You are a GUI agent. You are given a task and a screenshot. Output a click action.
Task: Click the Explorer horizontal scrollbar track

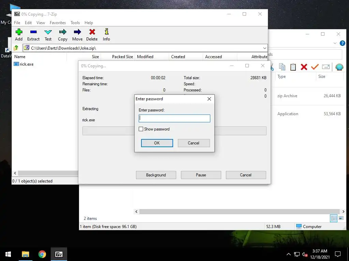[239, 211]
